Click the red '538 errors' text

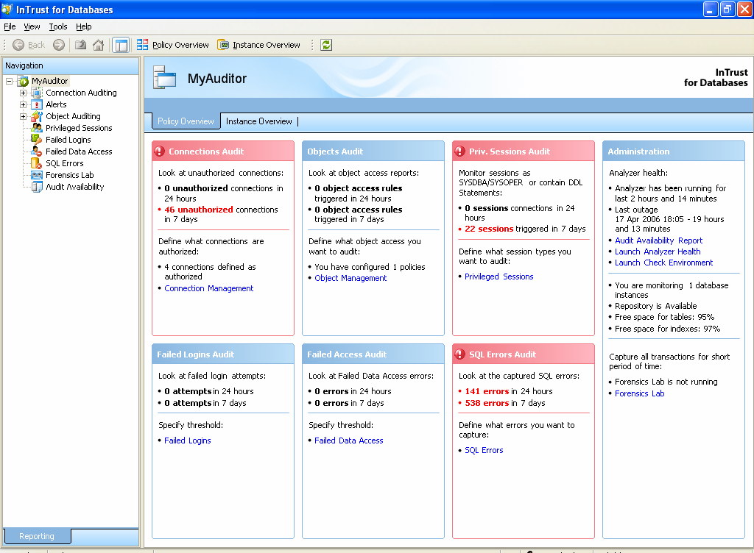pos(487,403)
